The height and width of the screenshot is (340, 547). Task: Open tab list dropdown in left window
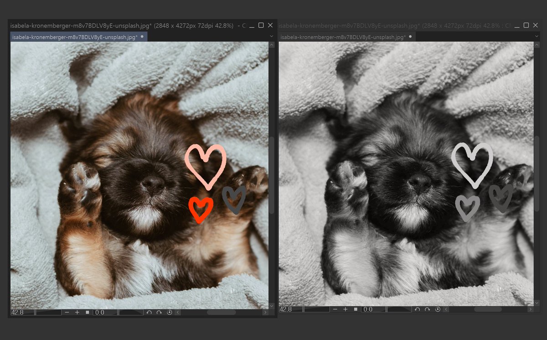pyautogui.click(x=272, y=37)
